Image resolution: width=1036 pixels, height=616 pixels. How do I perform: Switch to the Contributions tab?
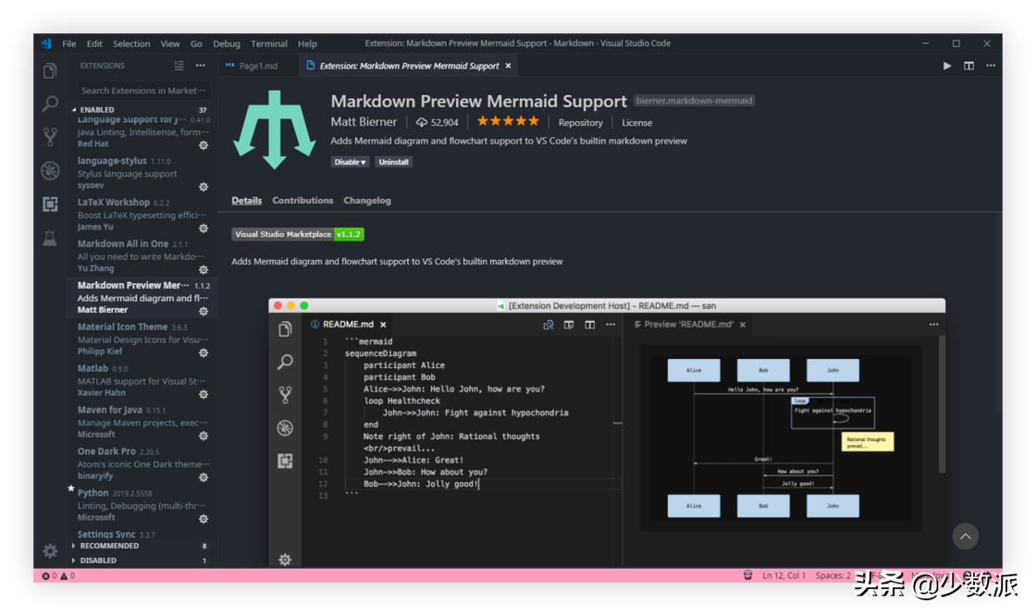pos(302,201)
